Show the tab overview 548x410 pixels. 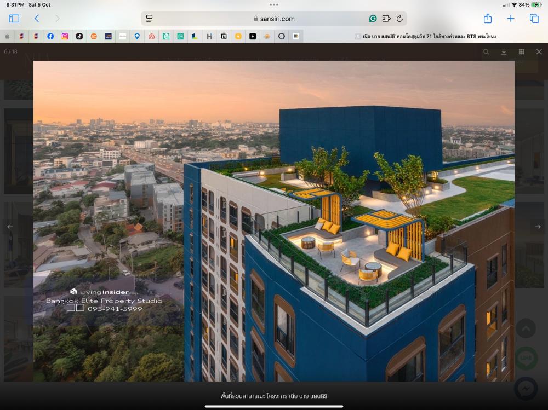(534, 19)
